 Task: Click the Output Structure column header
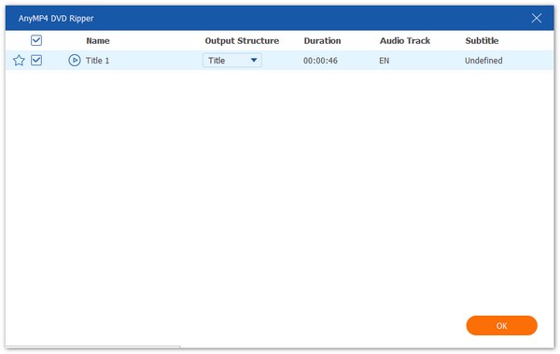[x=242, y=41]
